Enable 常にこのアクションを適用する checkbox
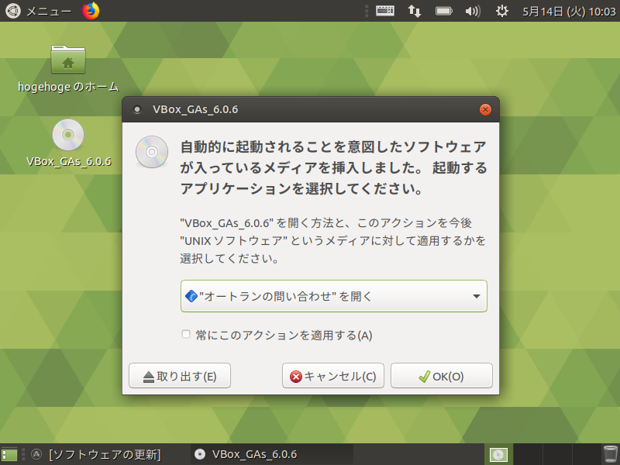This screenshot has height=465, width=620. 186,334
